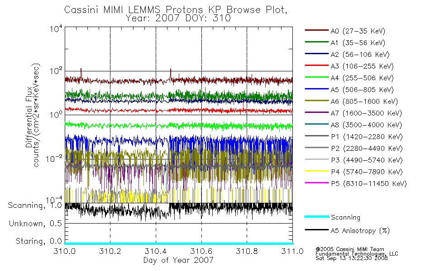
Task: Click the x-axis tick label 310.0
Action: [x=64, y=251]
